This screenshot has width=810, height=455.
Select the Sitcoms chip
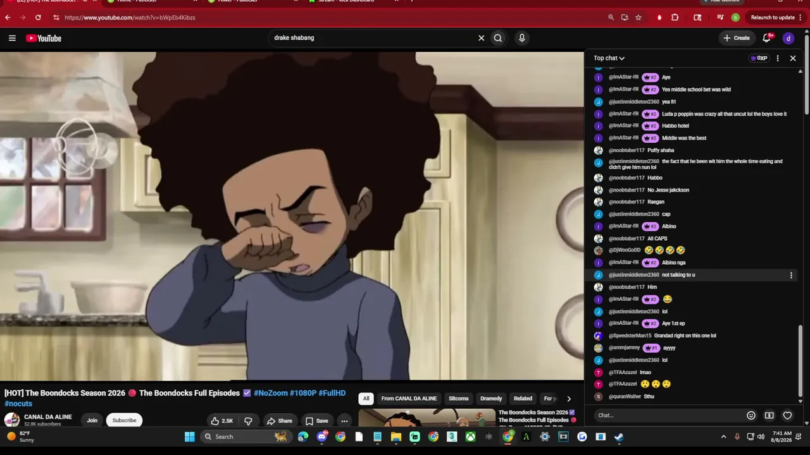pyautogui.click(x=458, y=399)
